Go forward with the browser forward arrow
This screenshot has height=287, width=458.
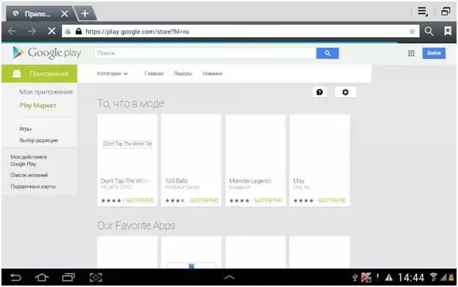point(31,31)
